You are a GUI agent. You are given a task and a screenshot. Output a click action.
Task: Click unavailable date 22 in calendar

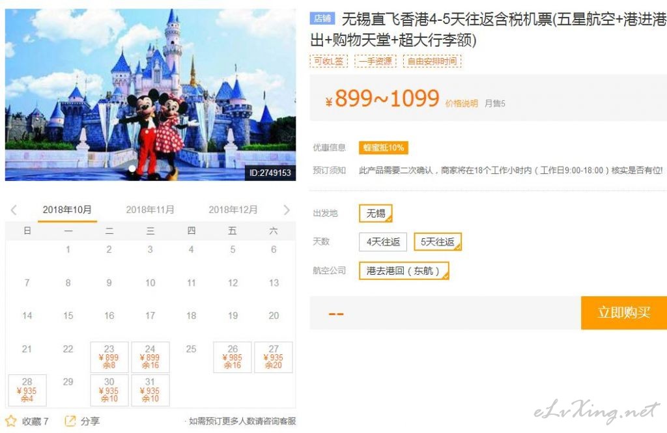68,349
